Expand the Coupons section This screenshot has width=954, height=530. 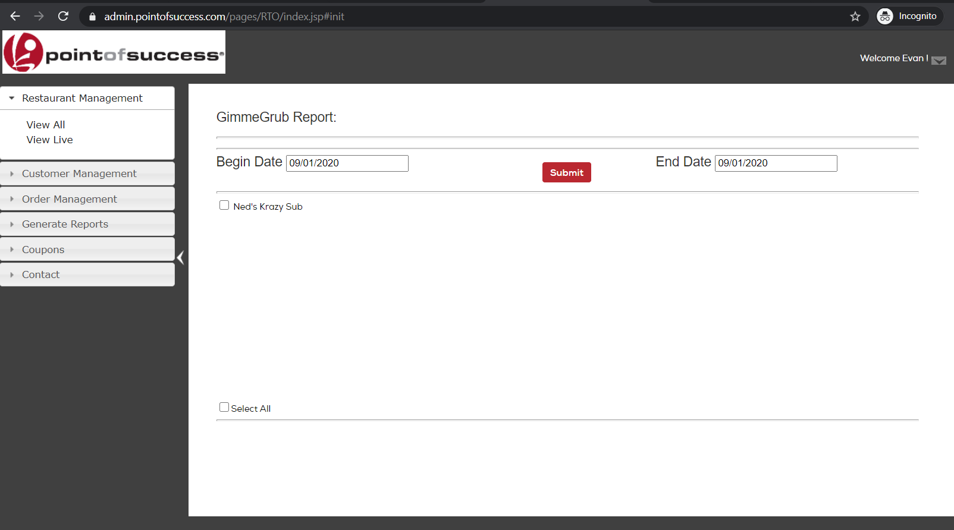(x=87, y=250)
